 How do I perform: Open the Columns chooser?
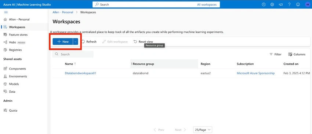tap(297, 55)
